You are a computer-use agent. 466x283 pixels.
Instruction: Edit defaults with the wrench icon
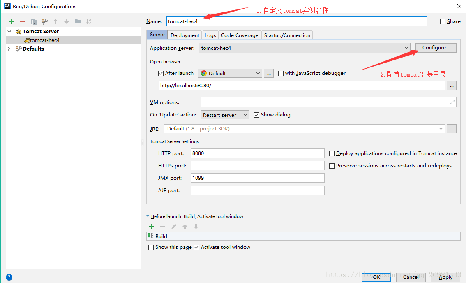pyautogui.click(x=44, y=21)
